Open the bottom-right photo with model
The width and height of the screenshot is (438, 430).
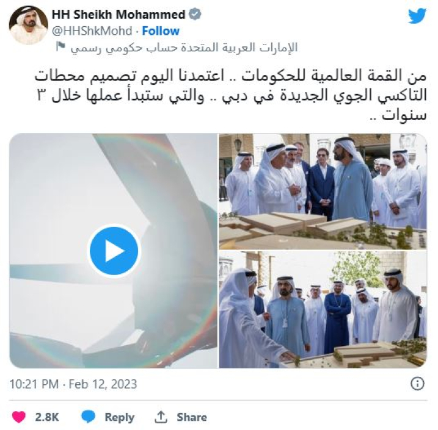point(323,309)
